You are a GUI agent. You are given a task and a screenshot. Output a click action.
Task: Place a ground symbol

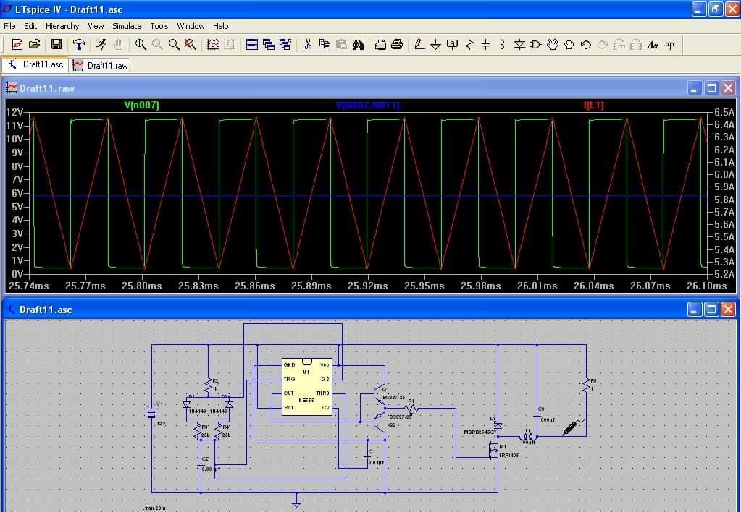tap(436, 45)
